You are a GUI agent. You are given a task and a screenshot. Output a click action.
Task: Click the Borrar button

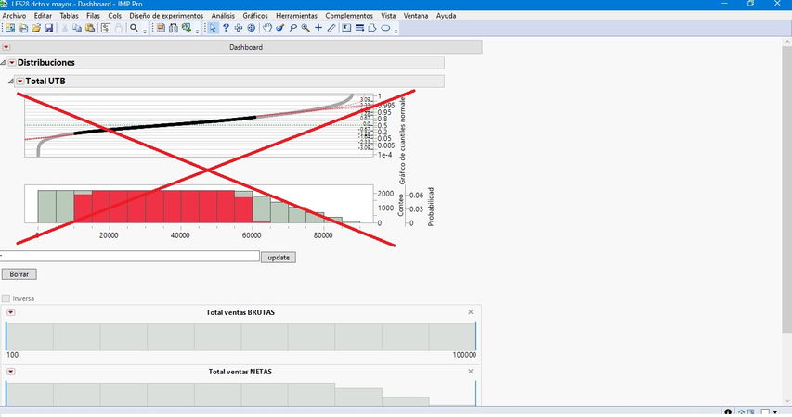click(19, 274)
